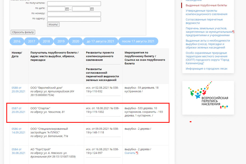Open Согласованные перечетные ведомости sidebar link

(204, 21)
